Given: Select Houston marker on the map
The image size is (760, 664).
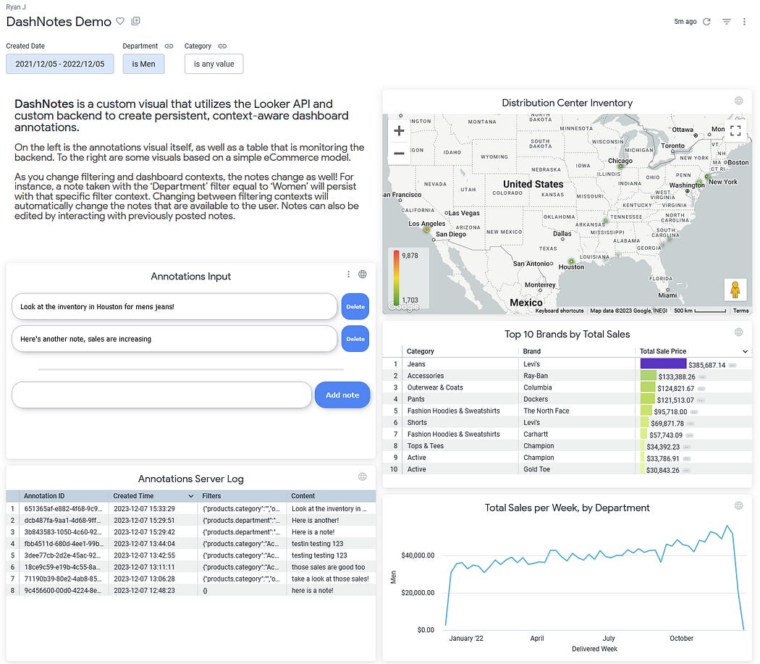Looking at the screenshot, I should [571, 261].
